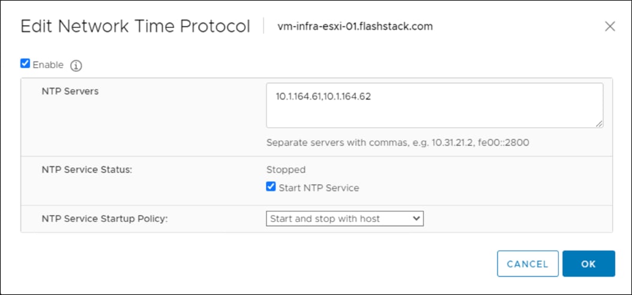This screenshot has width=632, height=295.
Task: Click the NTP Service Startup Policy label
Action: [x=104, y=219]
